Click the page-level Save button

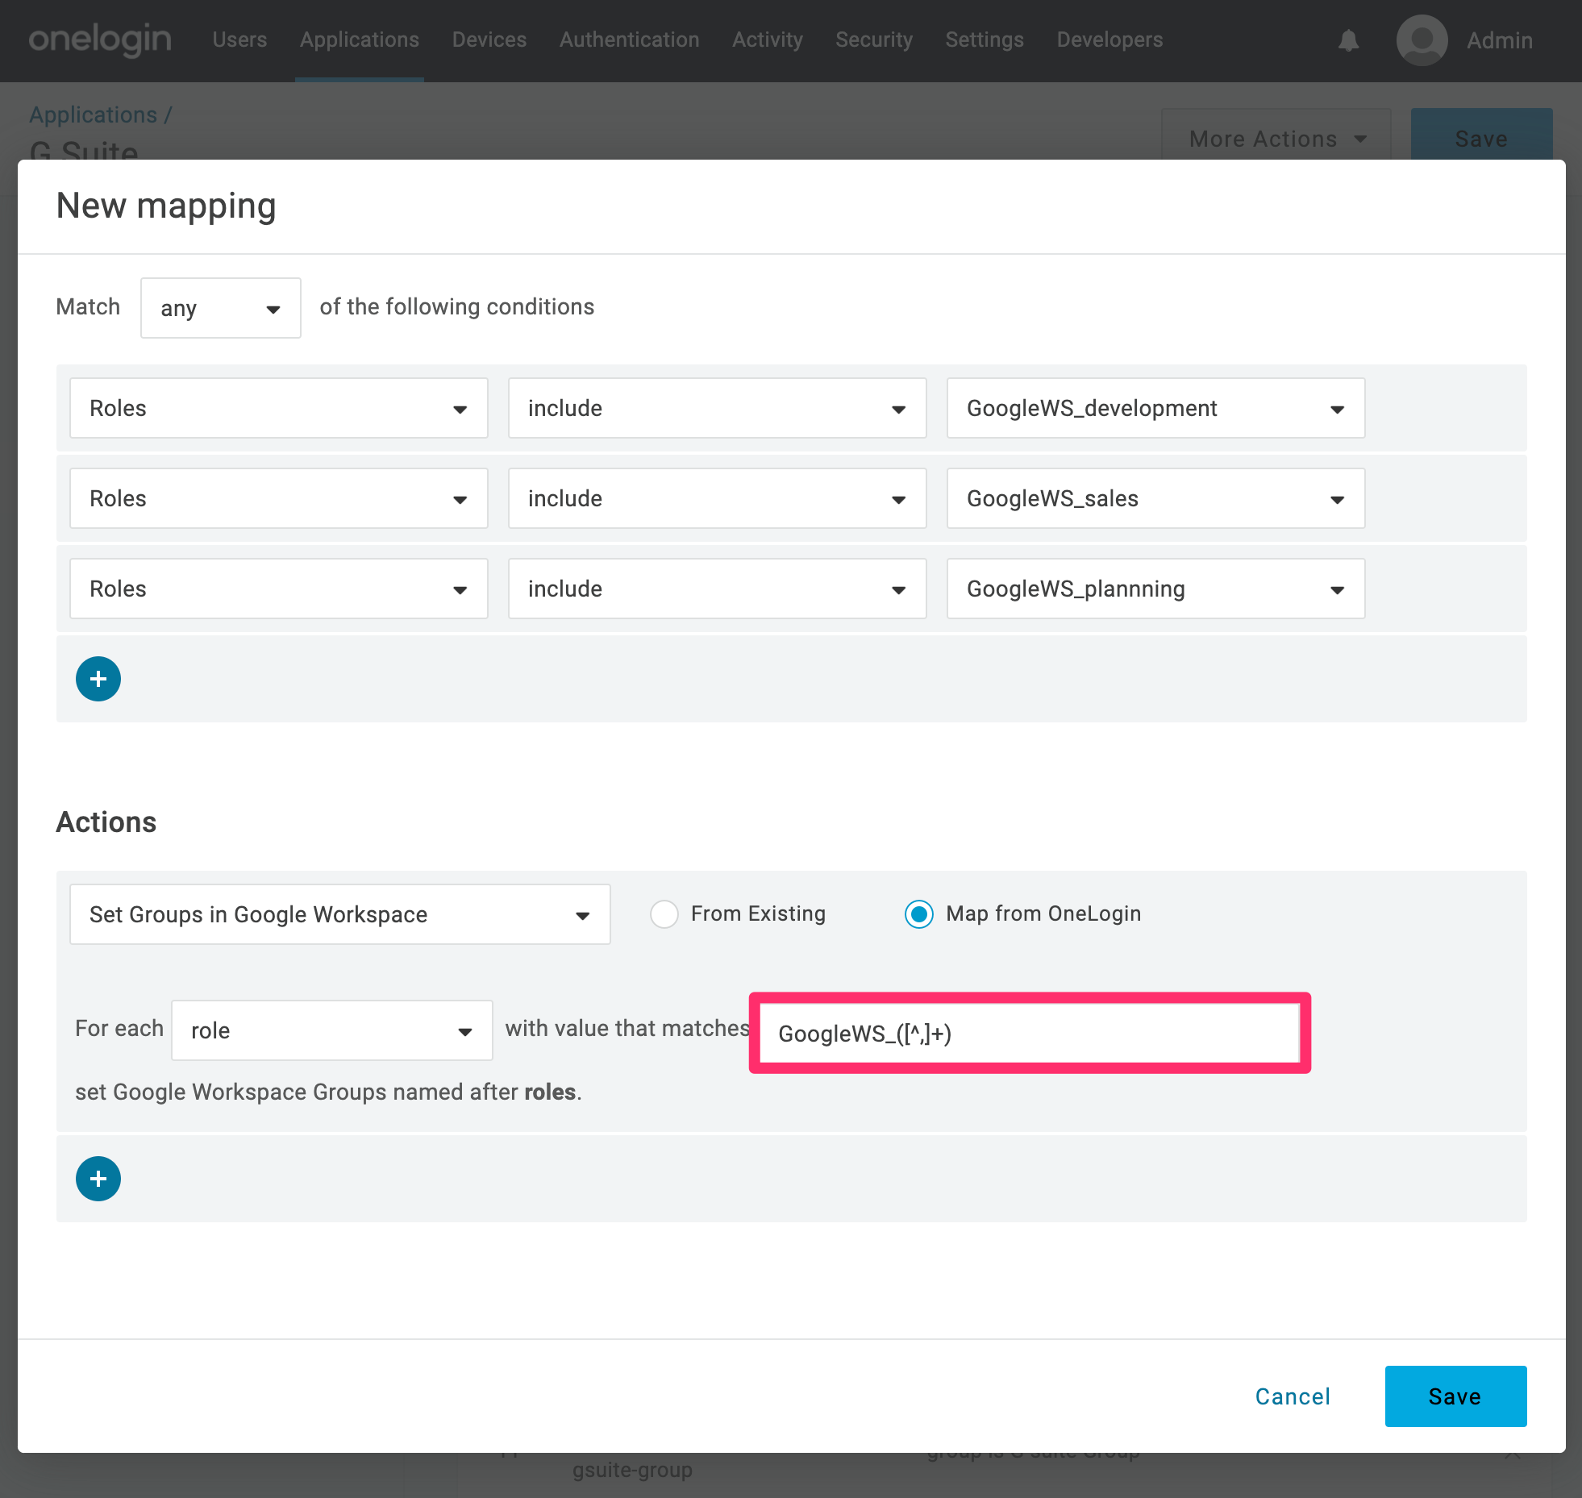click(x=1482, y=135)
